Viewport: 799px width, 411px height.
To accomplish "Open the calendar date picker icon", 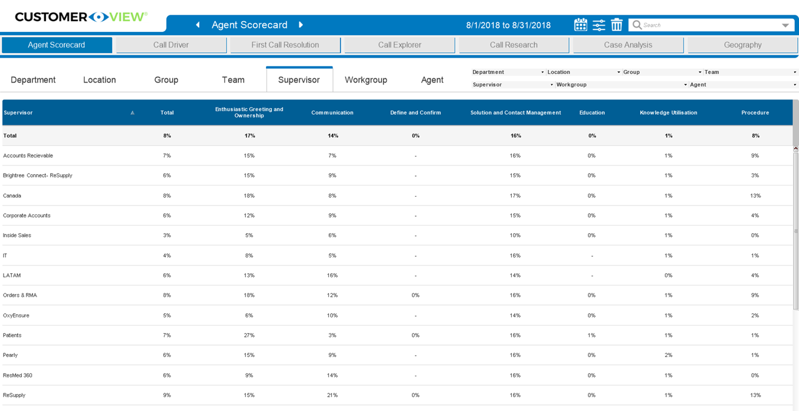I will pos(581,25).
